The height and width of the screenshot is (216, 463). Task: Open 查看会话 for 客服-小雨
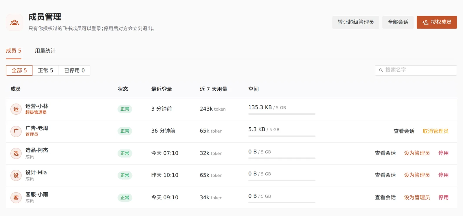[385, 198]
